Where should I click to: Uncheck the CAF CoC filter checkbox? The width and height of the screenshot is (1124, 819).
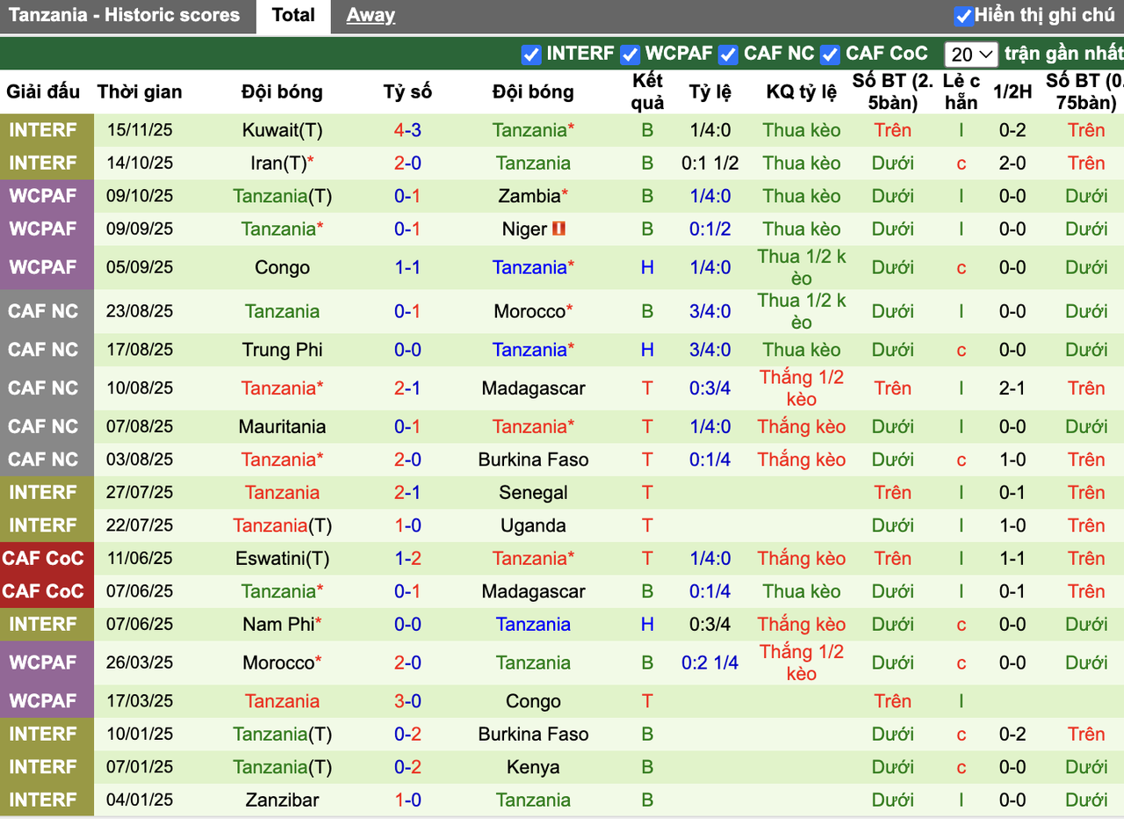[830, 54]
